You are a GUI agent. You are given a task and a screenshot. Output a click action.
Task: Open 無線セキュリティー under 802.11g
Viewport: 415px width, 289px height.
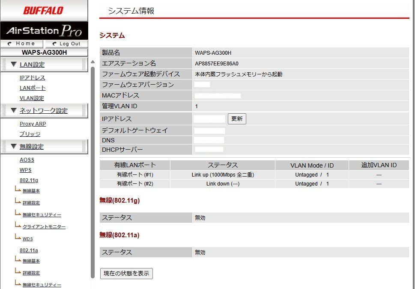[42, 215]
